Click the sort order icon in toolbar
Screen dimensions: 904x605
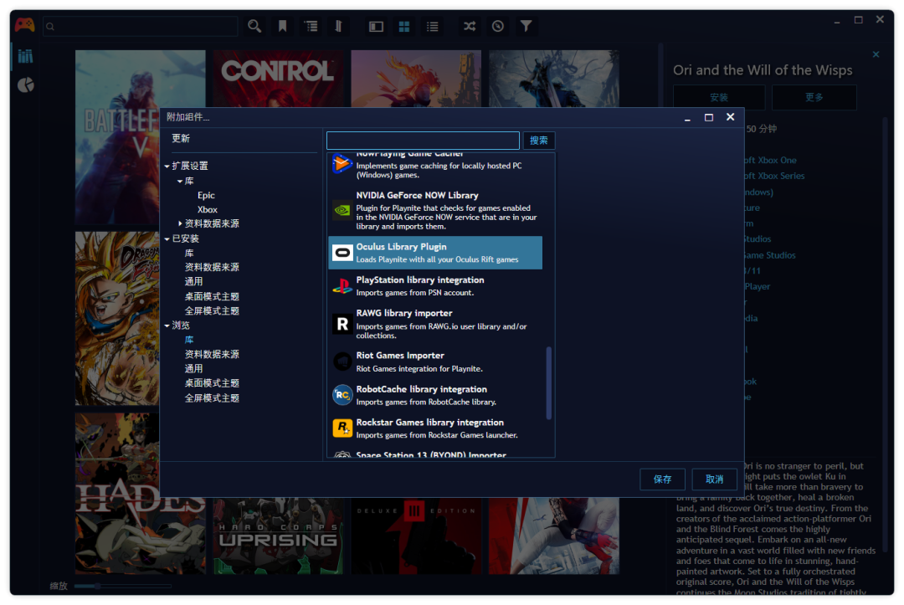pyautogui.click(x=338, y=26)
